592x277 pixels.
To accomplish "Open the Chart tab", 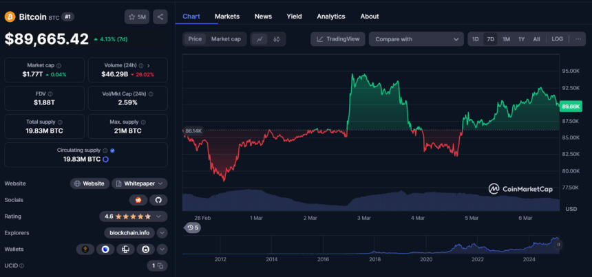I will click(191, 16).
